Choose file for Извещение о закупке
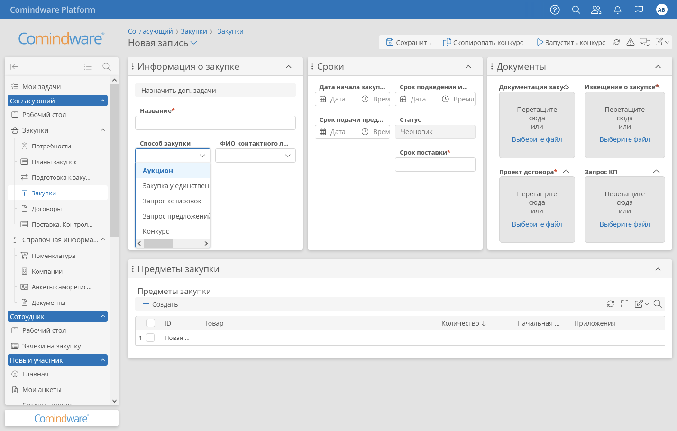This screenshot has height=431, width=677. (624, 139)
